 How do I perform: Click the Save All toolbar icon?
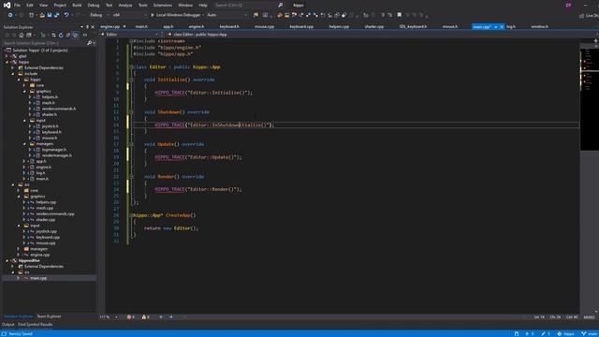point(56,15)
